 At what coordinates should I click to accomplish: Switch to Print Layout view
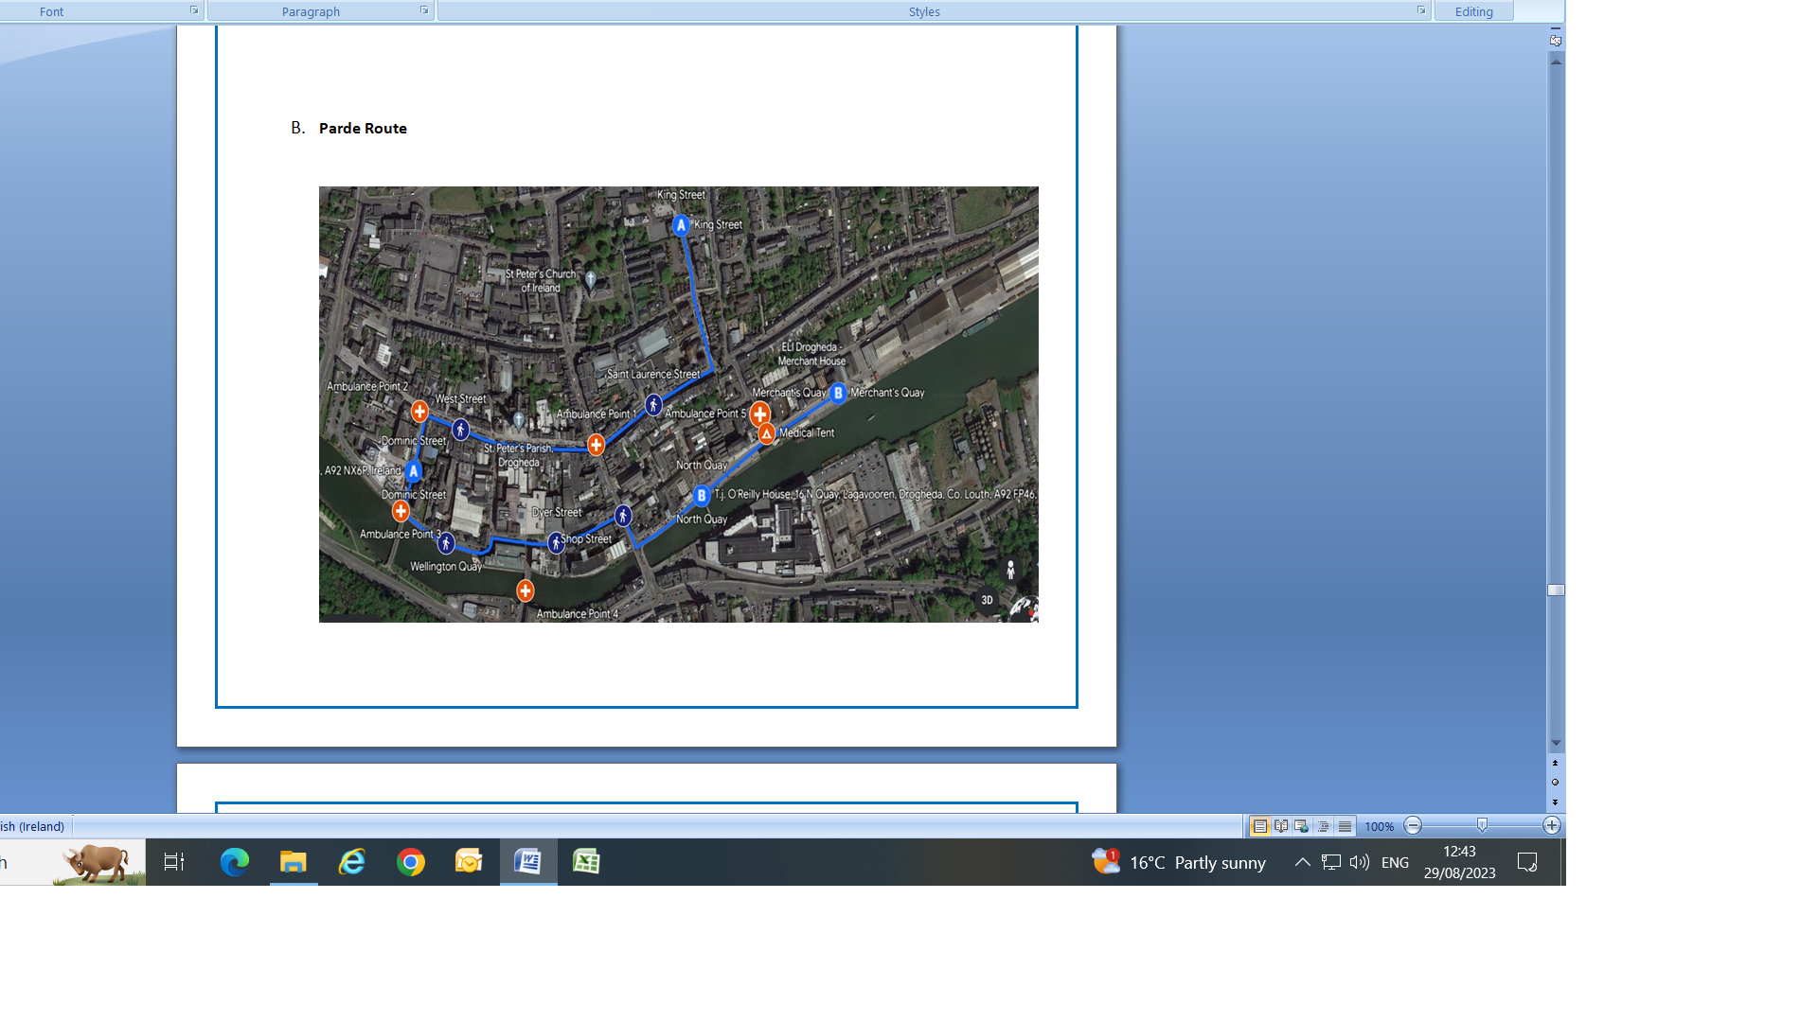click(x=1259, y=826)
